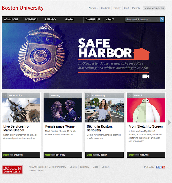Open the Alumni dropdown arrow
Image resolution: width=172 pixels, height=183 pixels.
coord(97,8)
